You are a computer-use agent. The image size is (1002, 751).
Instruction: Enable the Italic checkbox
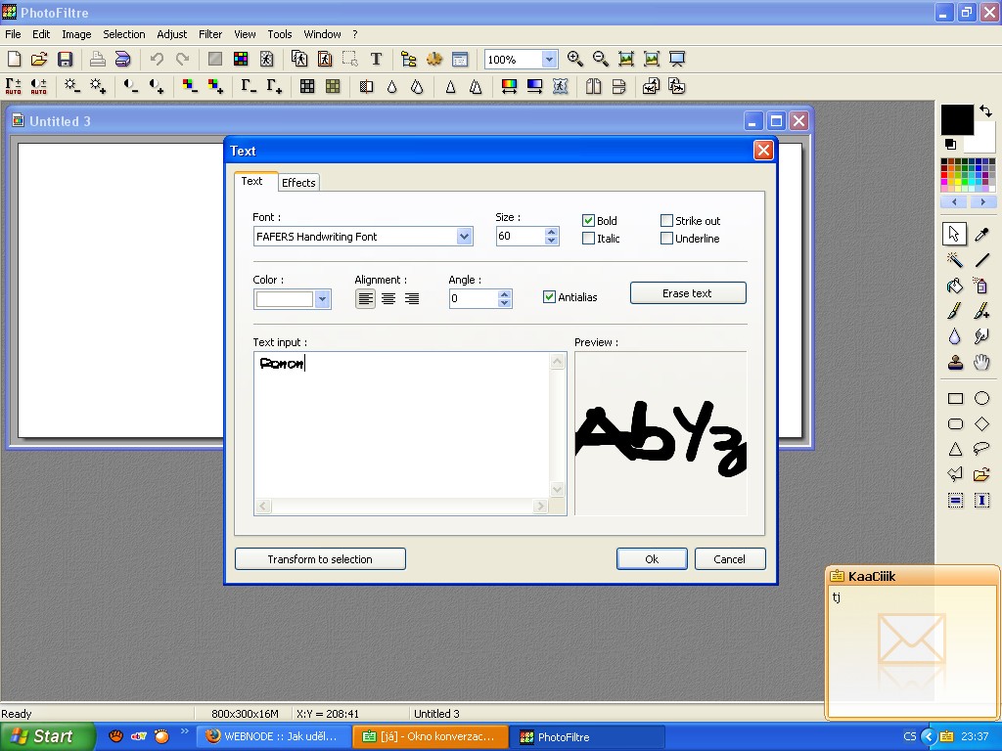point(588,239)
